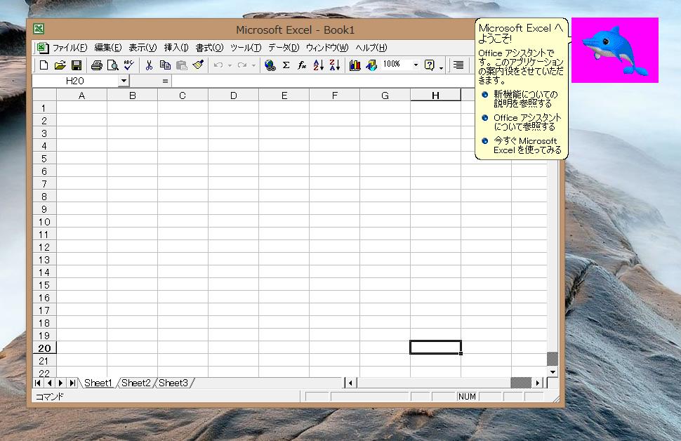Image resolution: width=681 pixels, height=441 pixels.
Task: Click the AutoSum sigma icon
Action: click(x=286, y=65)
